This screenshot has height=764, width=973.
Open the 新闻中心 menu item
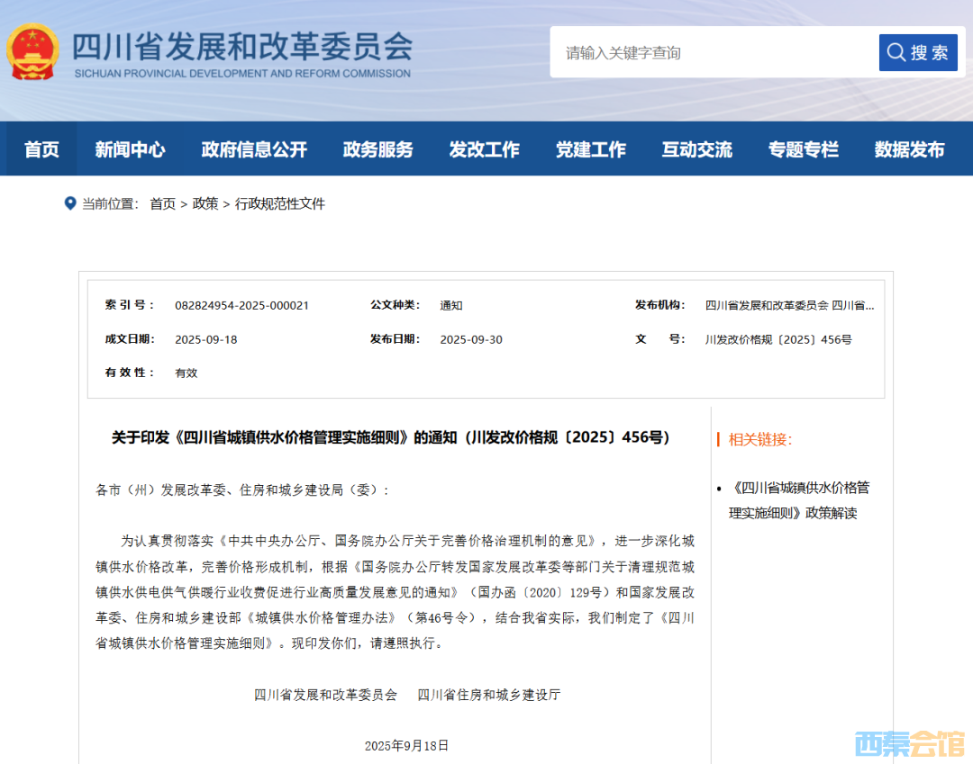click(x=130, y=149)
